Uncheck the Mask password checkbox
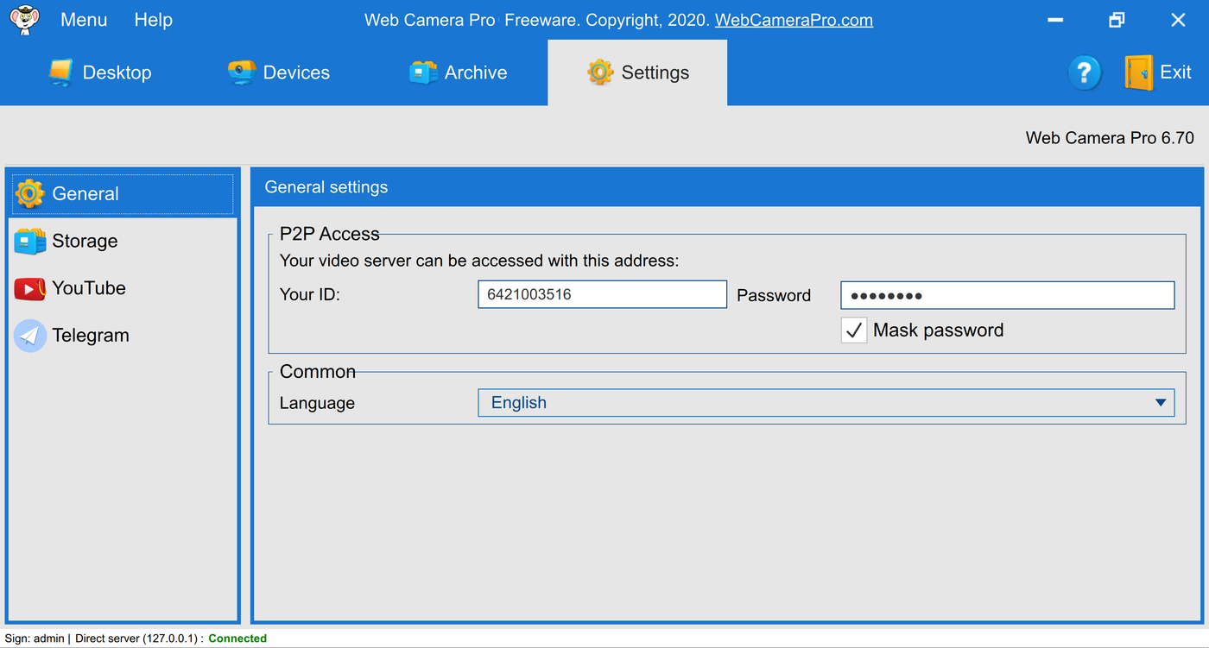 coord(853,330)
